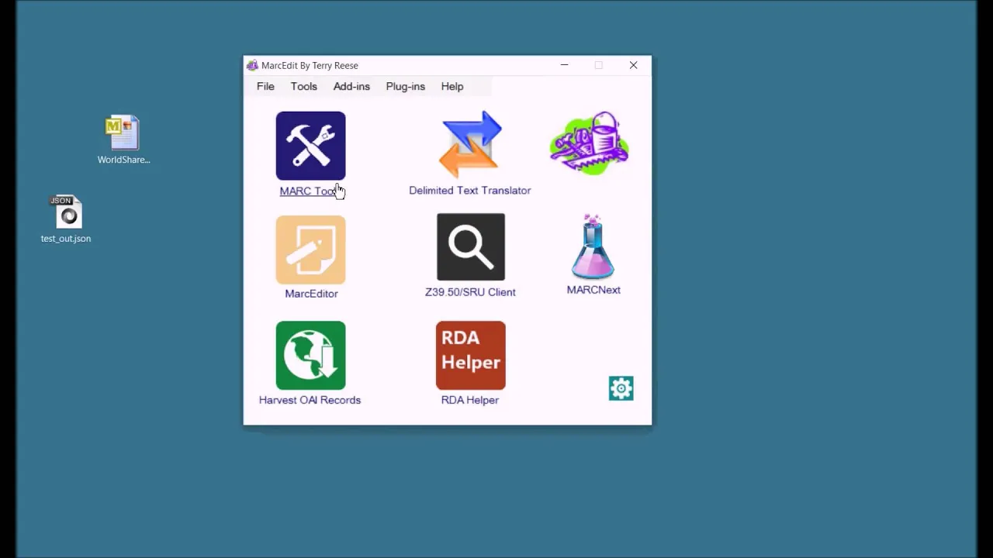This screenshot has width=993, height=558.
Task: Open the Tools menu
Action: (304, 86)
